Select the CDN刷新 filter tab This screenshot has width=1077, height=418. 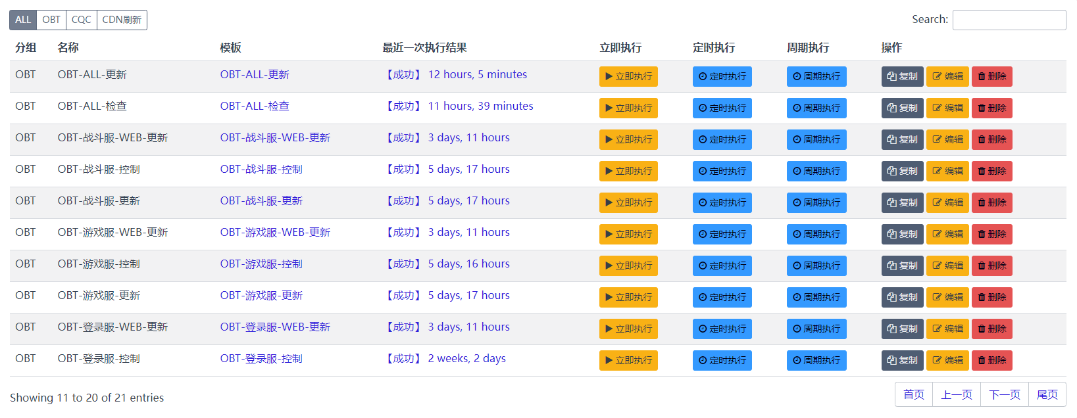[122, 20]
